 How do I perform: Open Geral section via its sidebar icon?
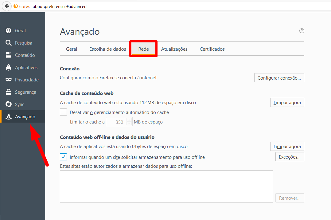tap(9, 31)
